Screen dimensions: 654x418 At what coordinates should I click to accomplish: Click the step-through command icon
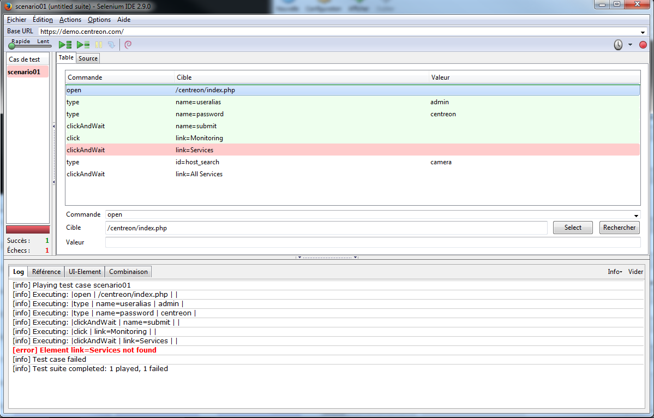(x=111, y=45)
